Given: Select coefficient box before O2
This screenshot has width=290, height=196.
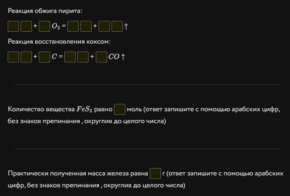Looking at the screenshot, I should tap(44, 26).
